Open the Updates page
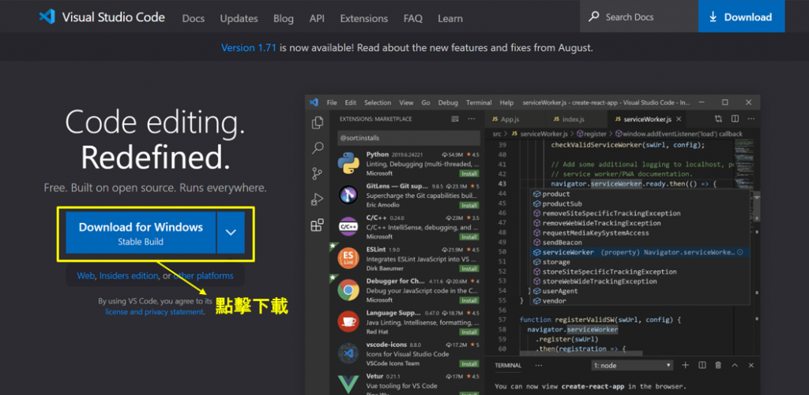This screenshot has height=395, width=809. tap(239, 19)
